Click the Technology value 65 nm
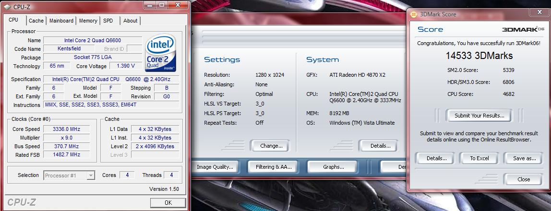The image size is (551, 211). [56, 66]
